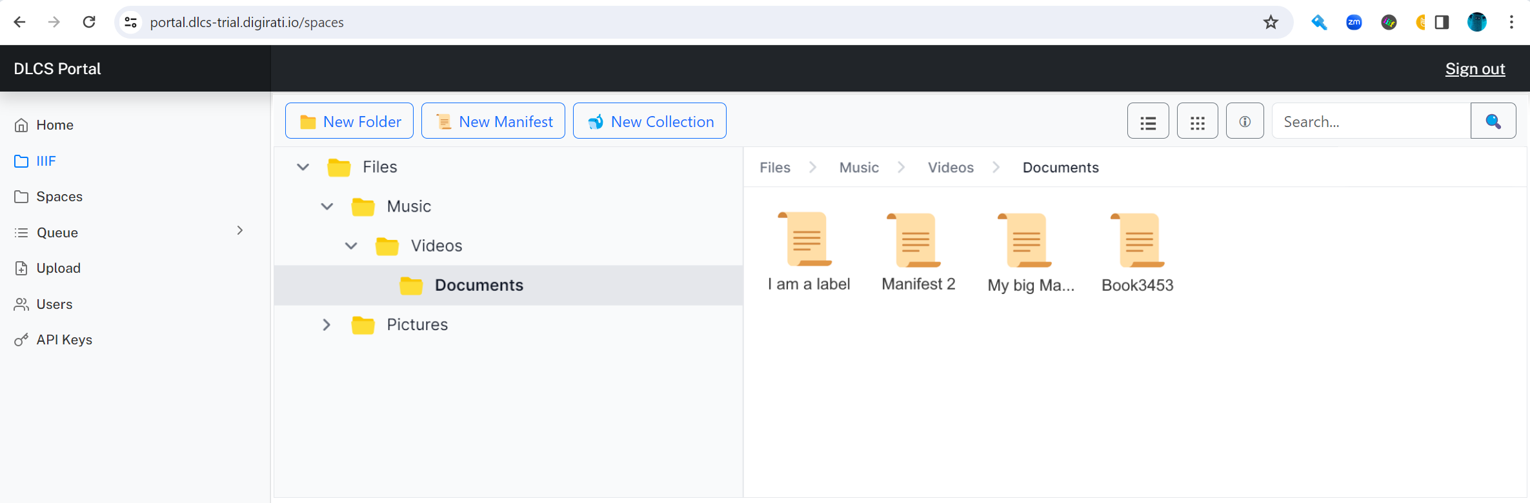Viewport: 1530px width, 503px height.
Task: Switch to grid view
Action: click(x=1197, y=121)
